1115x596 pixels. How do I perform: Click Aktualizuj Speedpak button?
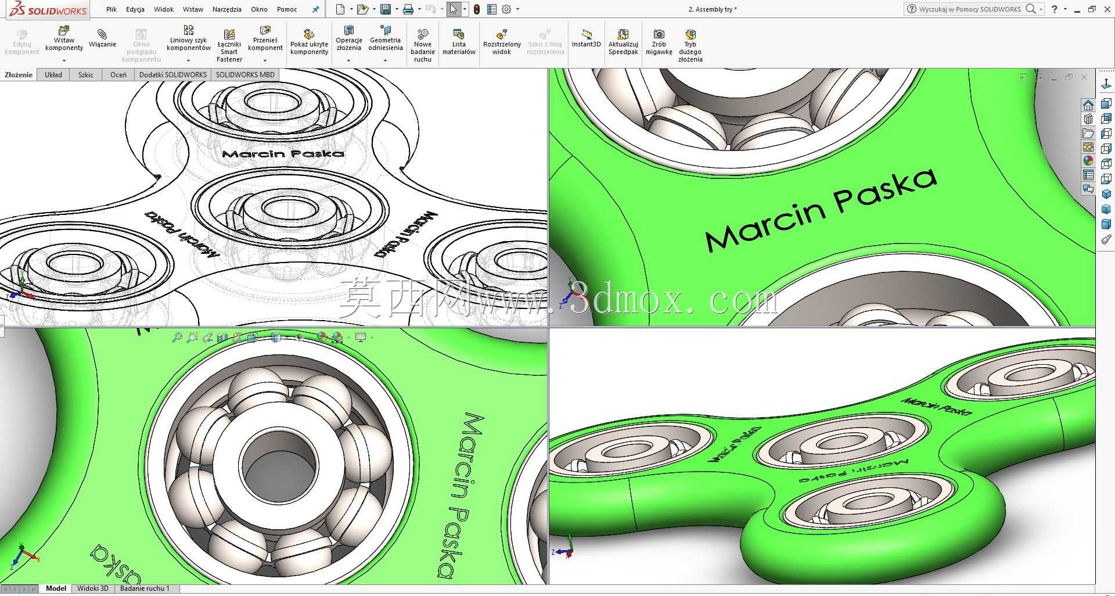[623, 42]
